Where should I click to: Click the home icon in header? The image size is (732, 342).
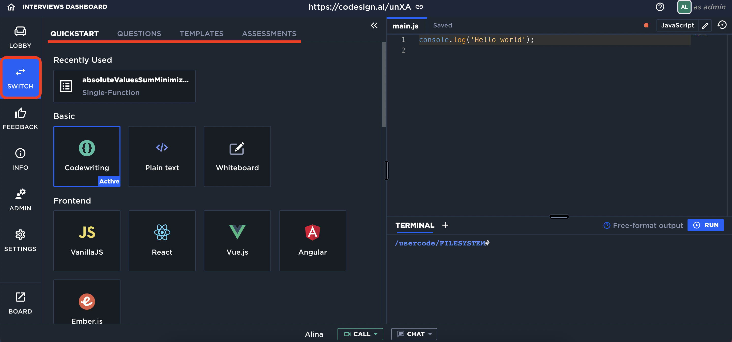click(x=11, y=7)
